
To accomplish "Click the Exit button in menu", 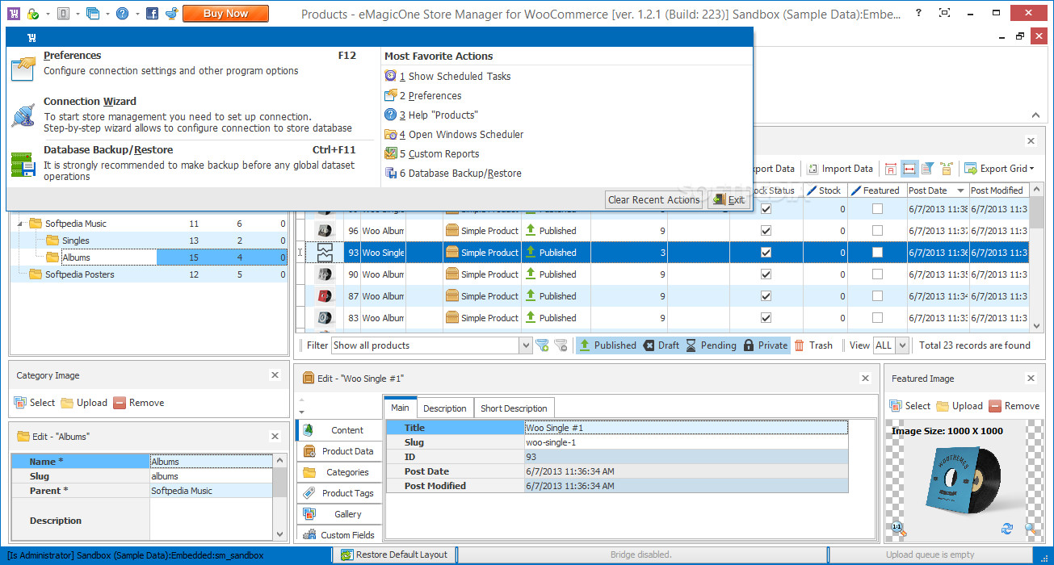I will (729, 200).
